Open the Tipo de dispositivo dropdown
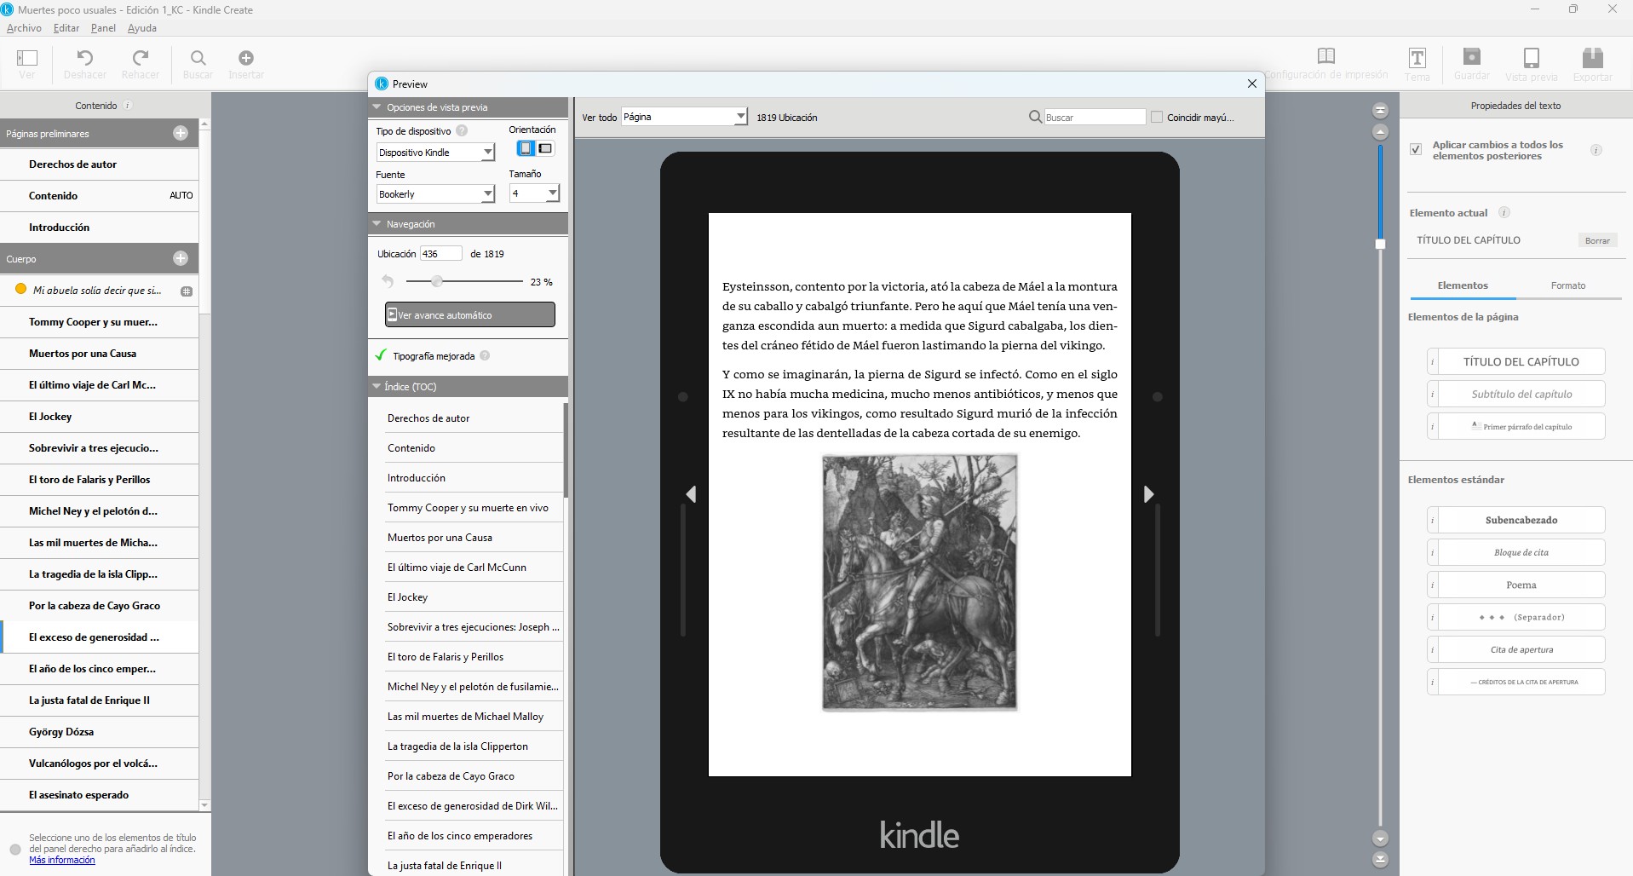This screenshot has width=1633, height=876. (x=487, y=153)
